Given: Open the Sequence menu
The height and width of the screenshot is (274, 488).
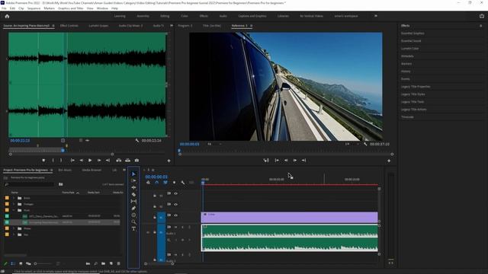Looking at the screenshot, I should [x=34, y=8].
